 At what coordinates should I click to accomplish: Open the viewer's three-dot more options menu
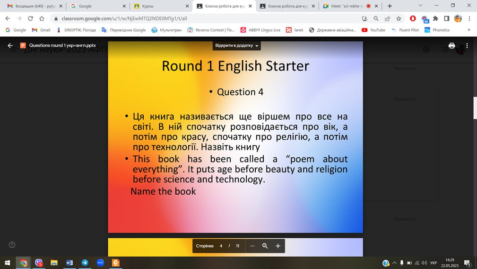coord(467,46)
